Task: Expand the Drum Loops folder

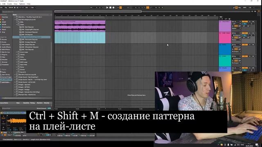Action: 17,52
